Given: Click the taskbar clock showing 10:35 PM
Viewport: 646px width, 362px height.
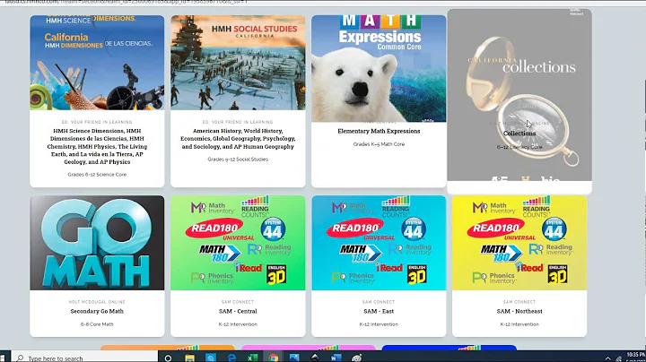Looking at the screenshot, I should (636, 357).
